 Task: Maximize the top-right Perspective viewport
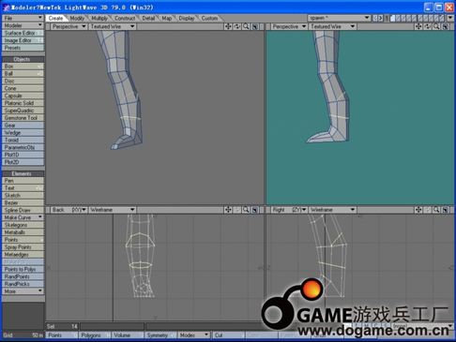coord(446,26)
